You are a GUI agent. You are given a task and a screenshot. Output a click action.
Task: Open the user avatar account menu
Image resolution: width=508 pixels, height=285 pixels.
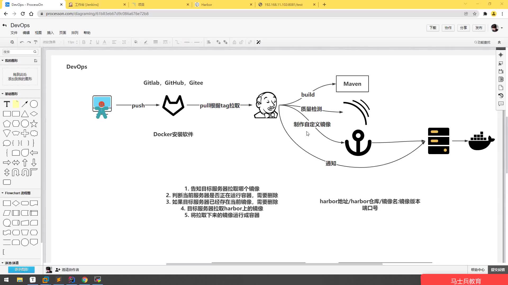(497, 28)
